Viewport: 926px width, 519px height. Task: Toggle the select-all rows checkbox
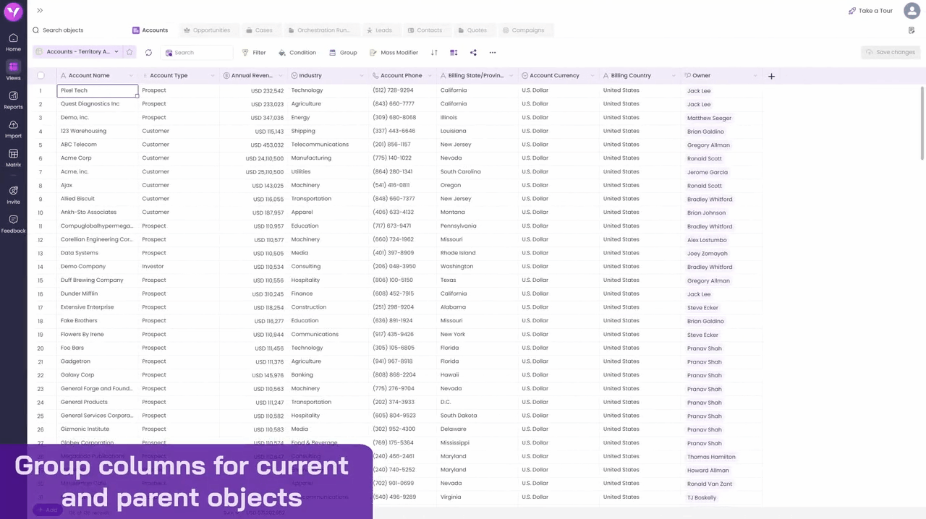(41, 76)
